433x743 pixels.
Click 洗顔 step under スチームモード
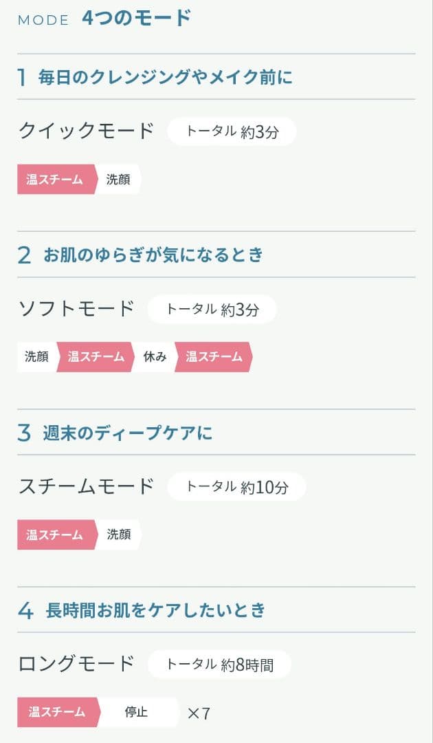(x=118, y=535)
